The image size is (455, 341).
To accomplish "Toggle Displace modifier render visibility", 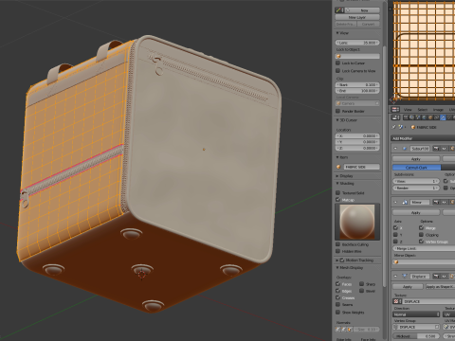I will tap(436, 276).
